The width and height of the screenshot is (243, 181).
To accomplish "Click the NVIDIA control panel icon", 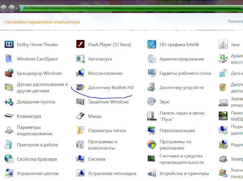I will coord(223,116).
